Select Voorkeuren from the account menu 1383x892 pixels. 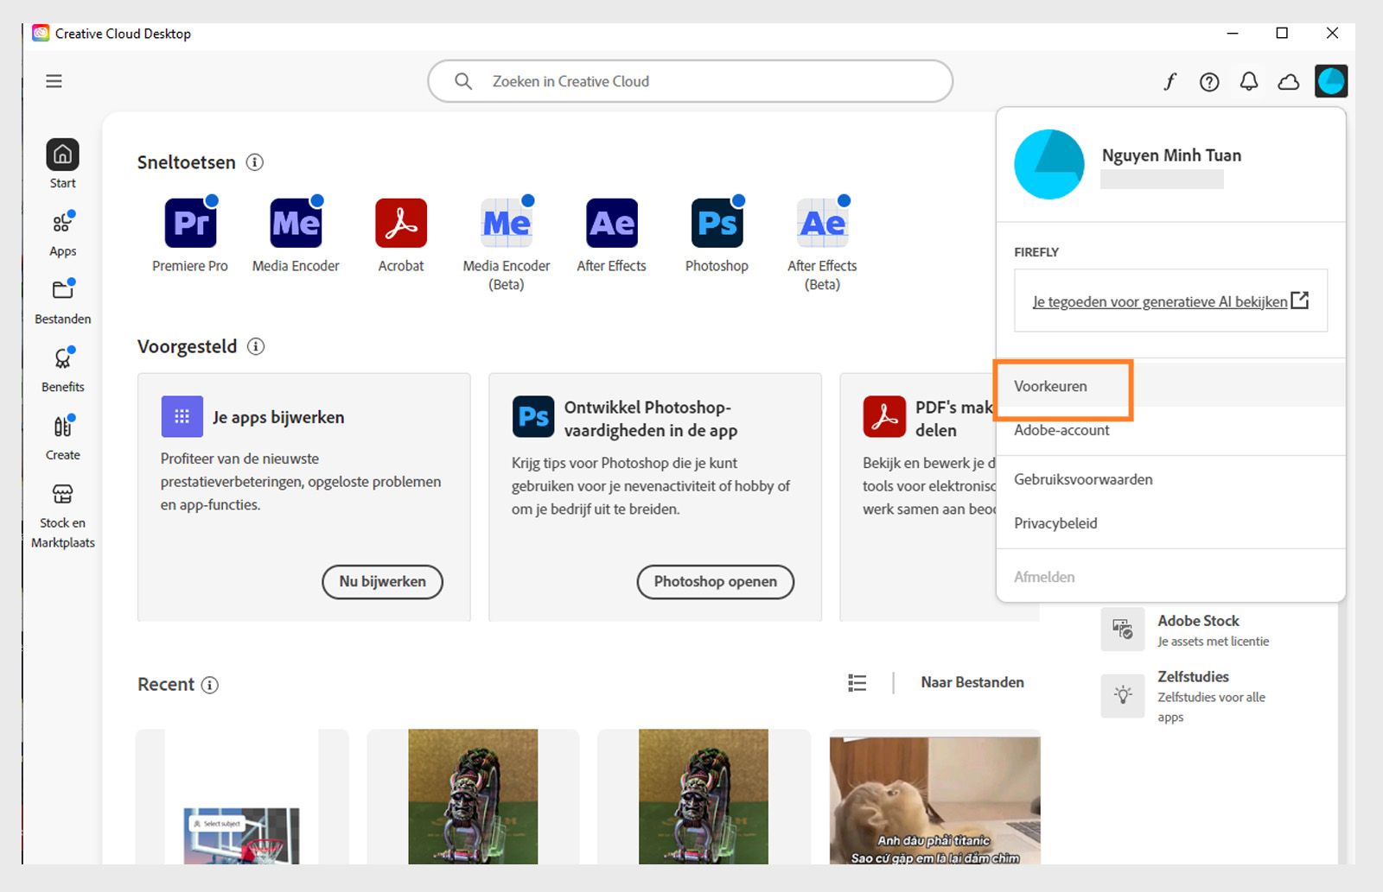click(x=1051, y=387)
